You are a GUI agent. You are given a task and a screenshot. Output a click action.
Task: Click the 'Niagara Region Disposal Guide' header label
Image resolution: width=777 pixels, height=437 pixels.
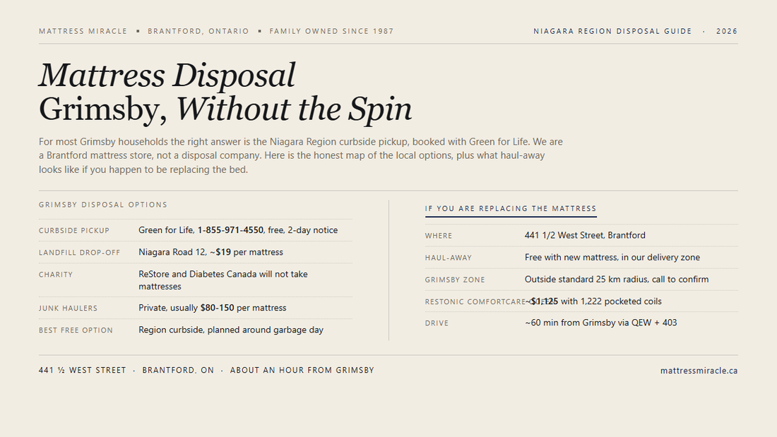(x=612, y=31)
